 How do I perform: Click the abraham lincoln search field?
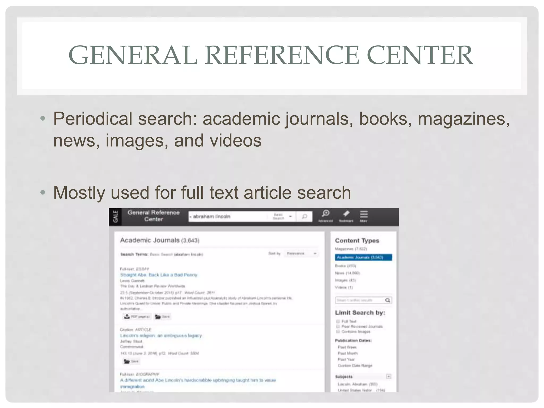tap(228, 216)
